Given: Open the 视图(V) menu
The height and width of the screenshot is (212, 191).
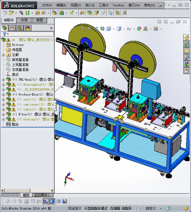Looking at the screenshot, I should 76,5.
